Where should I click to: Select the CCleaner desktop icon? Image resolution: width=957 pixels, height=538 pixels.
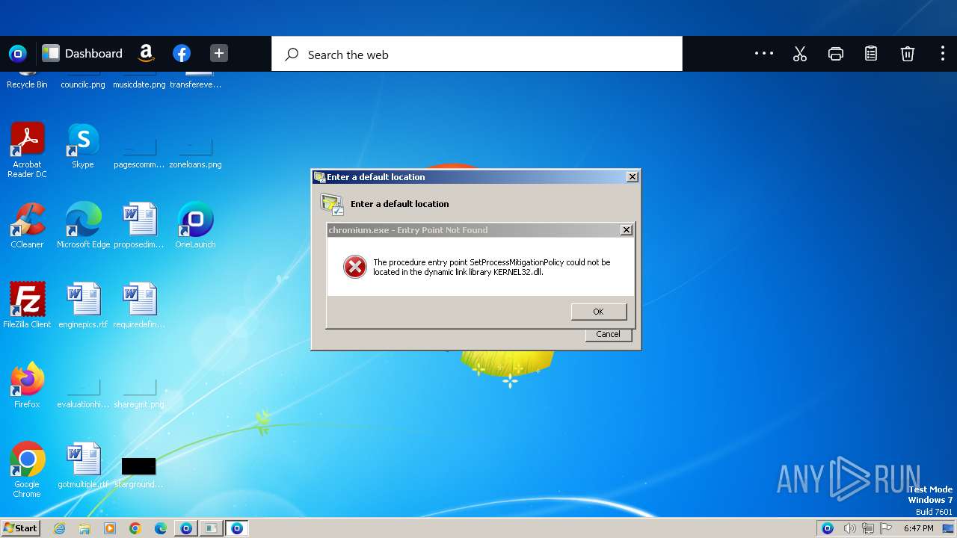click(x=27, y=226)
